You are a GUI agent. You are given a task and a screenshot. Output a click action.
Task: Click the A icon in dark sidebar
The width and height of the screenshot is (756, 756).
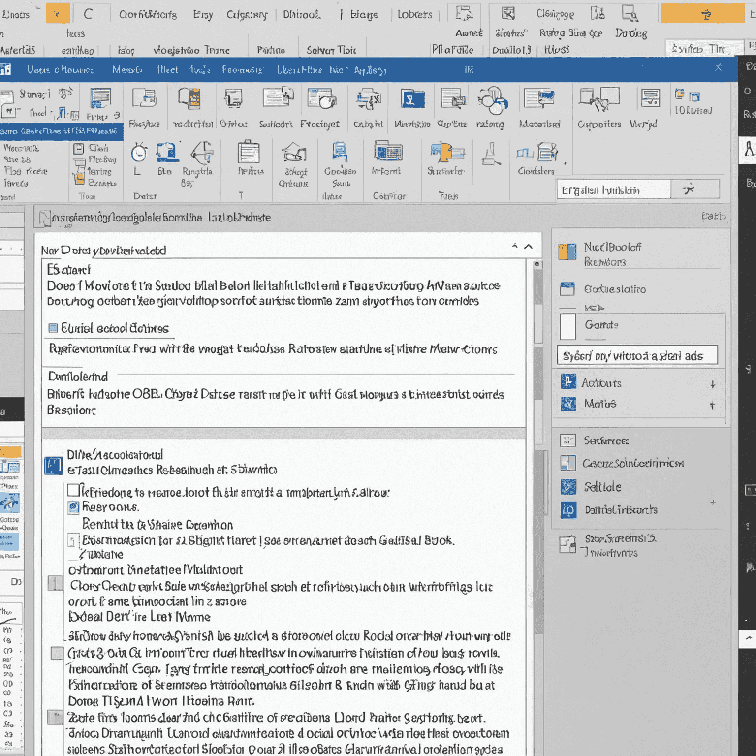(x=749, y=149)
